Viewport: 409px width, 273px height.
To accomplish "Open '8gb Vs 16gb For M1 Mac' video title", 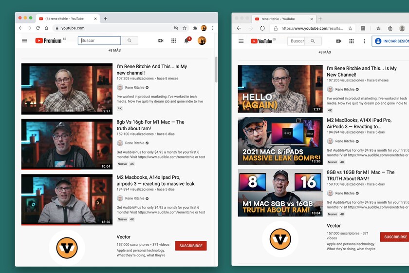I will tap(150, 125).
